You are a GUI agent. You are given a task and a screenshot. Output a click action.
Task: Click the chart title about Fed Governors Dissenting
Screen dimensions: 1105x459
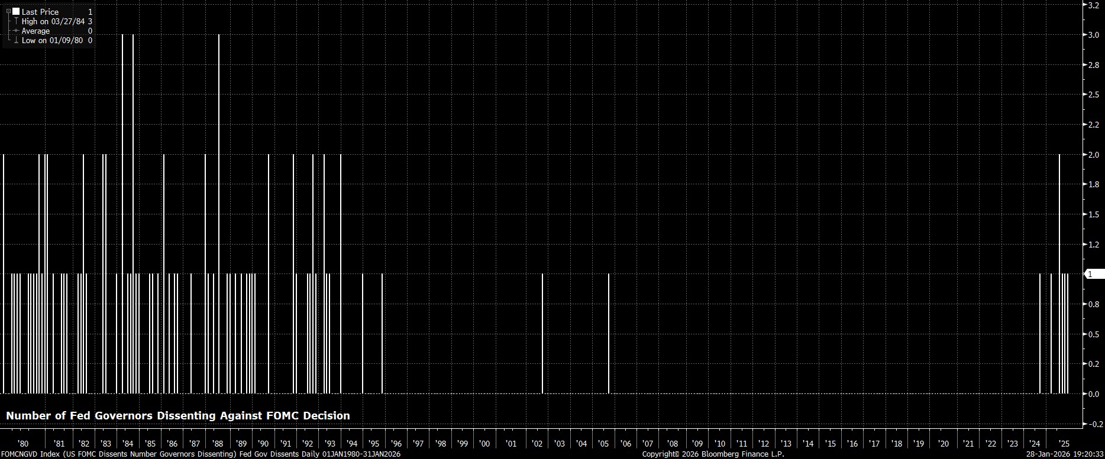pyautogui.click(x=178, y=416)
